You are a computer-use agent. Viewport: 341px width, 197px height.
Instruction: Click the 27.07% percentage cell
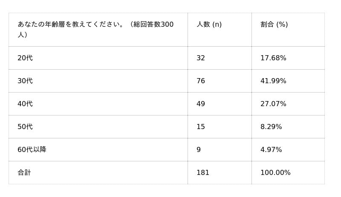(x=273, y=104)
